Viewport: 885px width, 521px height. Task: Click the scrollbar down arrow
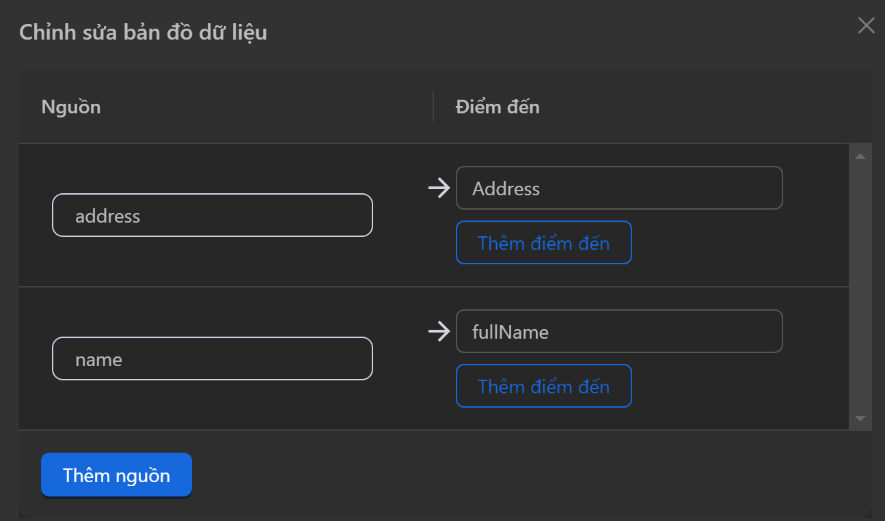click(860, 418)
